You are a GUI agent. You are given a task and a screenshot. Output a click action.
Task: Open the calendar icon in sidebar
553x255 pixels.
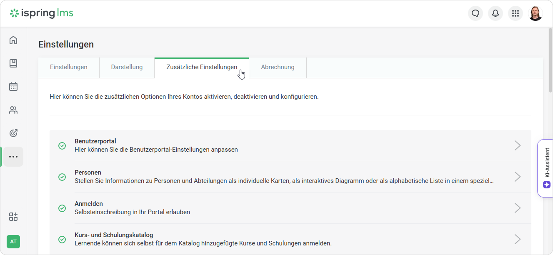pos(13,87)
